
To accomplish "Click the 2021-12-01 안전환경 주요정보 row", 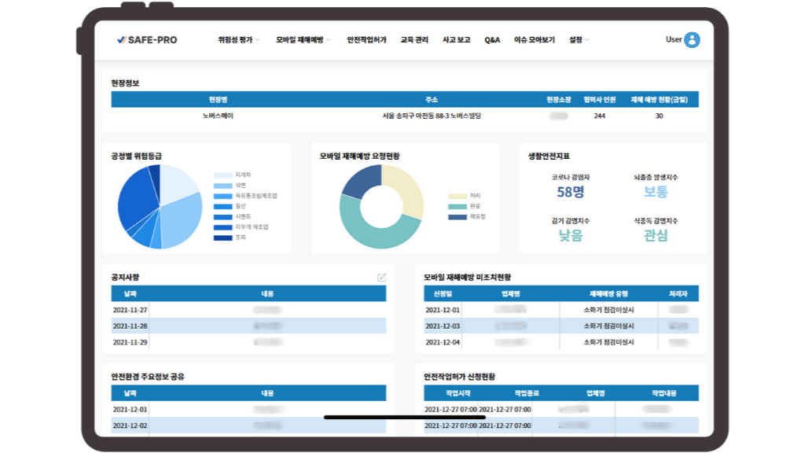I will tap(248, 410).
